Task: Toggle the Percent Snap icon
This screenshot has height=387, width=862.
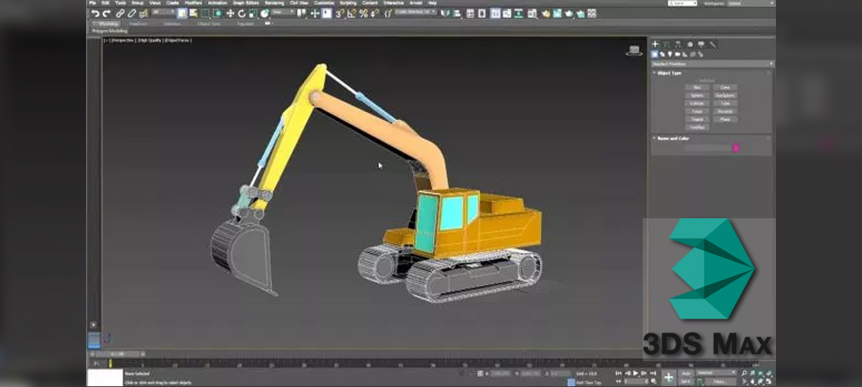Action: 363,14
